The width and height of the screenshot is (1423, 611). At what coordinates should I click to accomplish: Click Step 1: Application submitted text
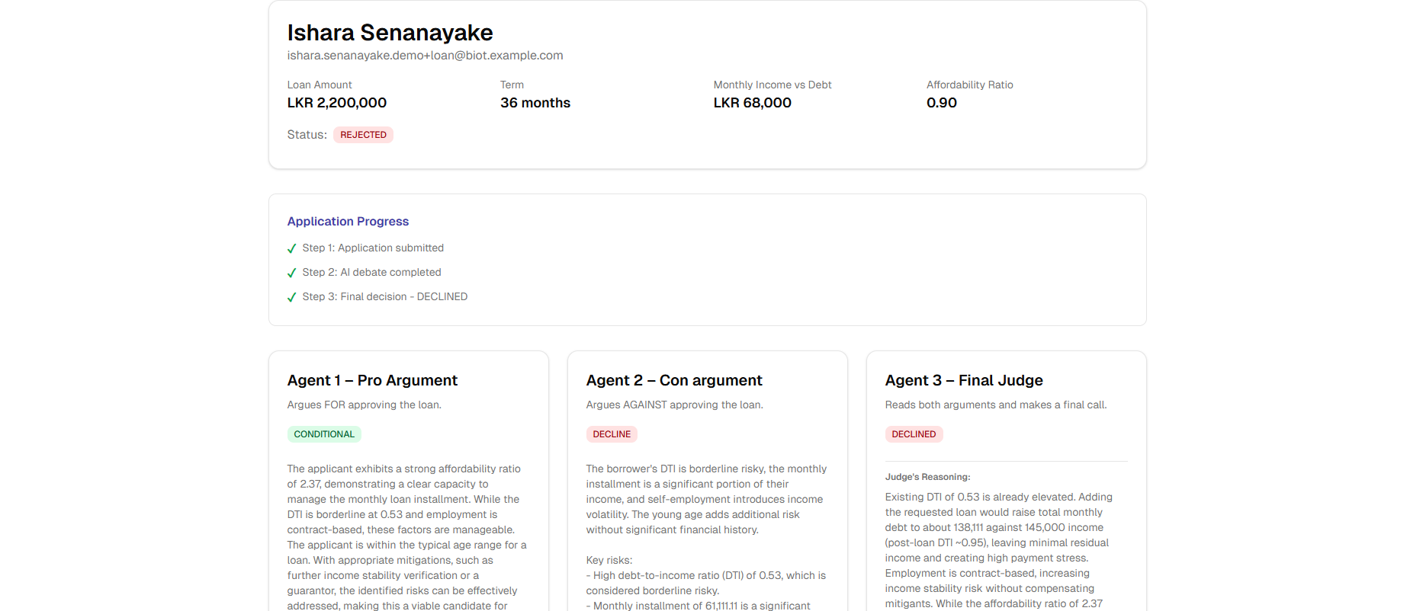pyautogui.click(x=373, y=248)
